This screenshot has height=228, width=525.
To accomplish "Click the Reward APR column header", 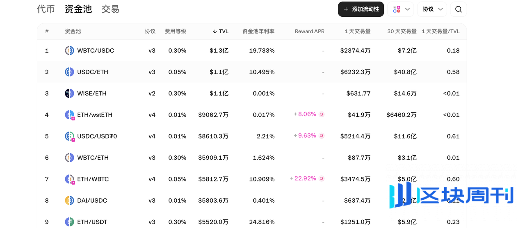I will pyautogui.click(x=310, y=31).
